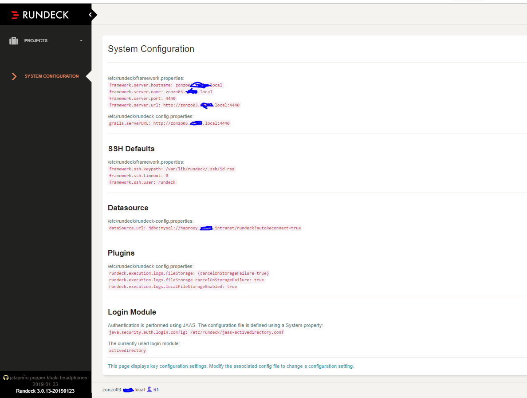Click the headphones icon beside the release name
Viewport: 527px width, 398px height.
point(6,378)
